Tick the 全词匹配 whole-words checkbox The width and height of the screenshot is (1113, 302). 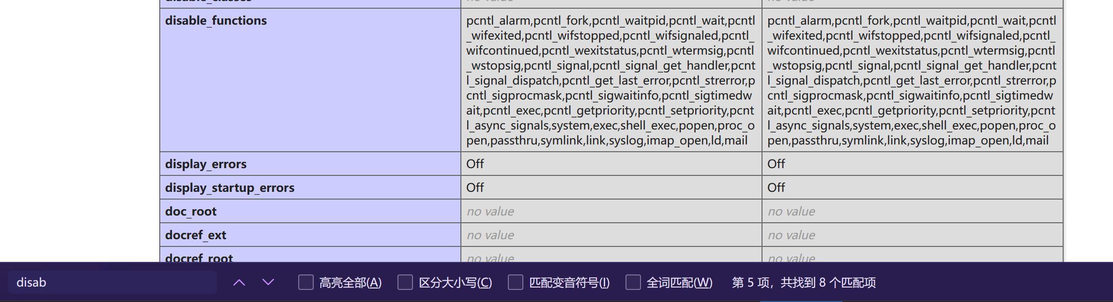click(633, 282)
